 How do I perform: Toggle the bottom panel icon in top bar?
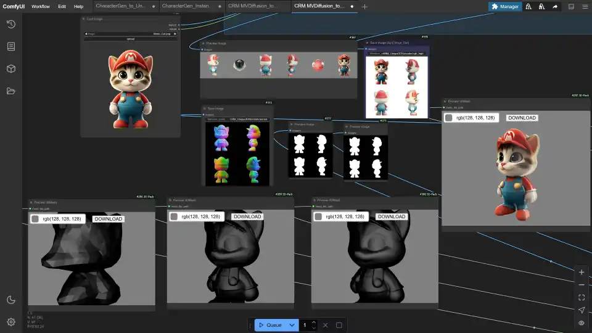571,6
